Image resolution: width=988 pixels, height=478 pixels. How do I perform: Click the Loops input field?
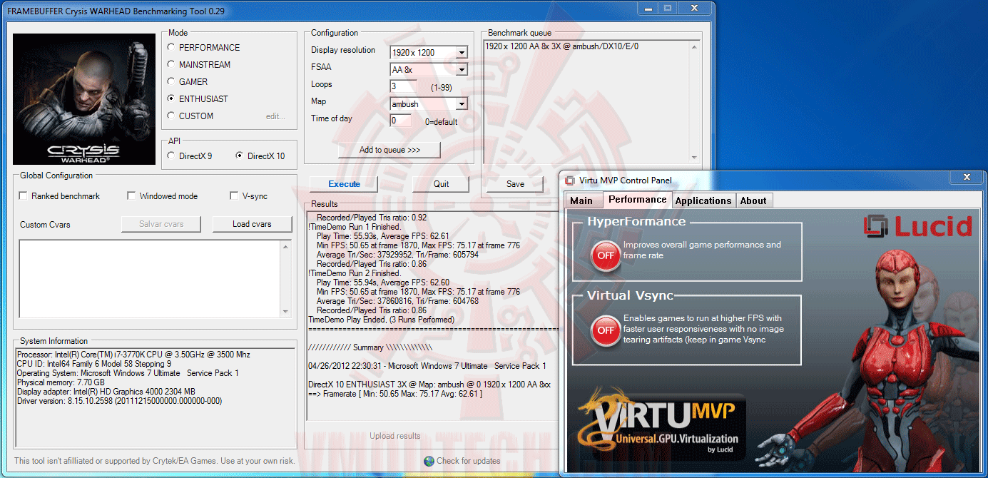pos(404,86)
